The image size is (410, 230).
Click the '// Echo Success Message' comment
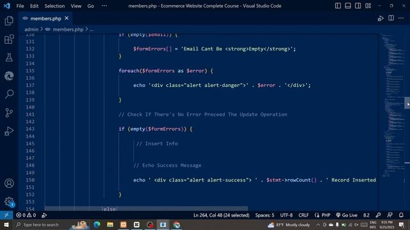click(x=167, y=165)
